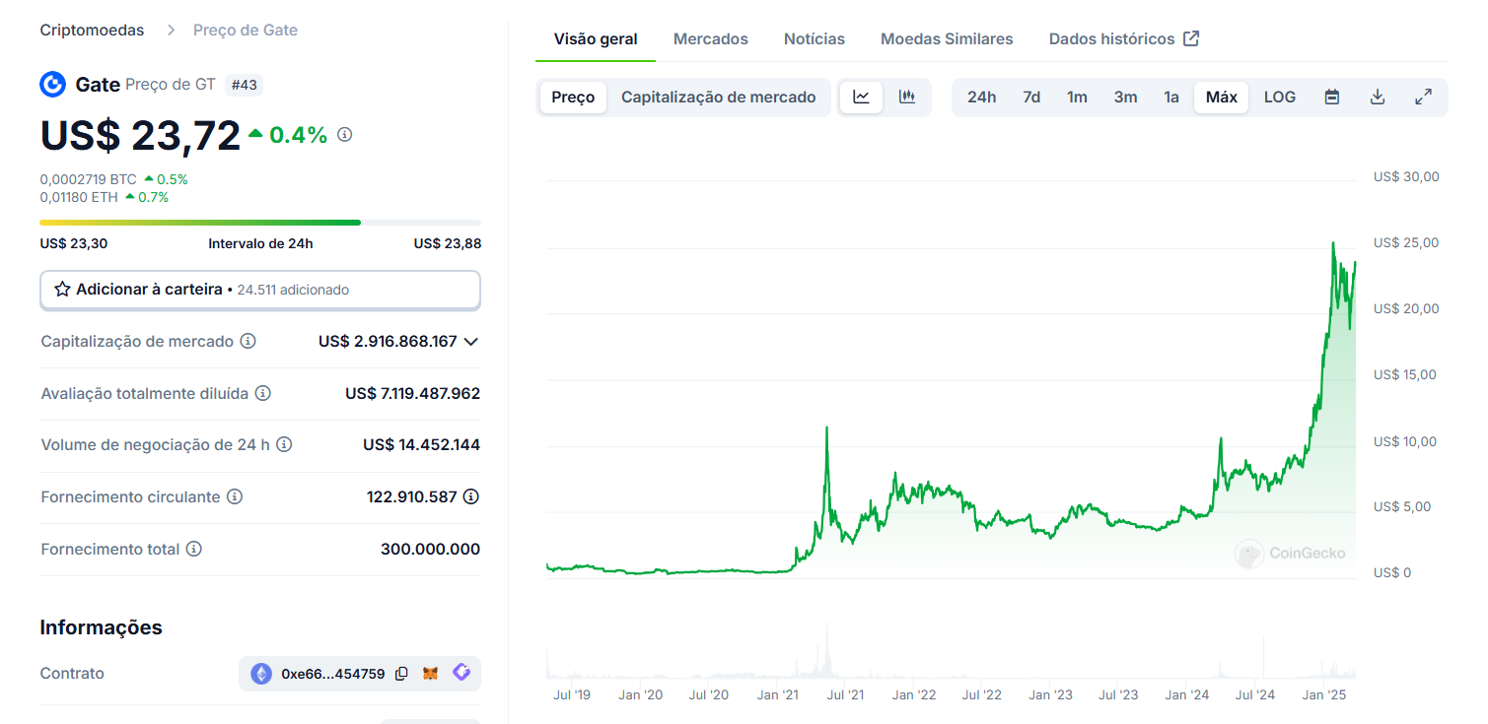
Task: Expand market cap dropdown chevron
Action: point(471,341)
